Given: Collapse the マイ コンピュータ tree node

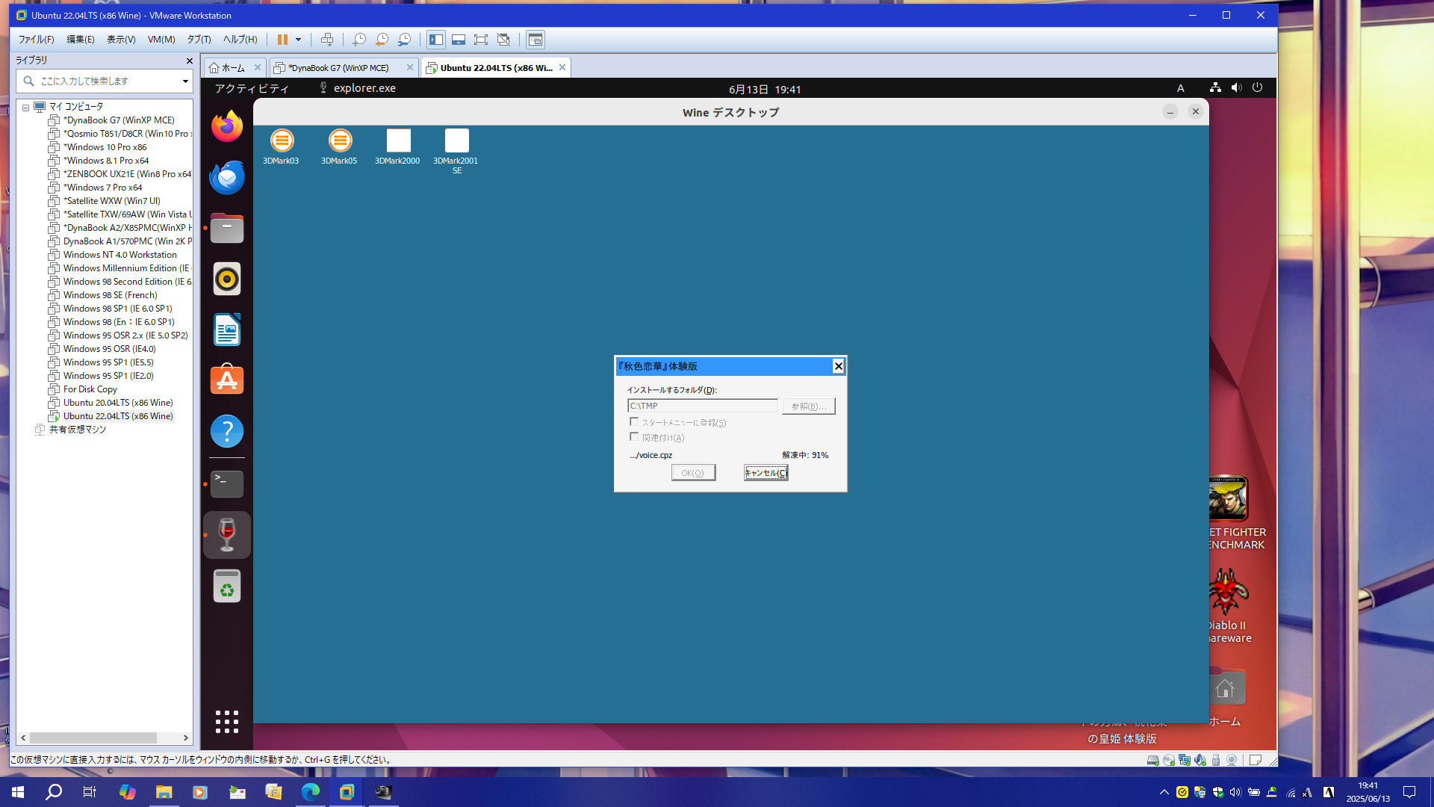Looking at the screenshot, I should [x=25, y=107].
